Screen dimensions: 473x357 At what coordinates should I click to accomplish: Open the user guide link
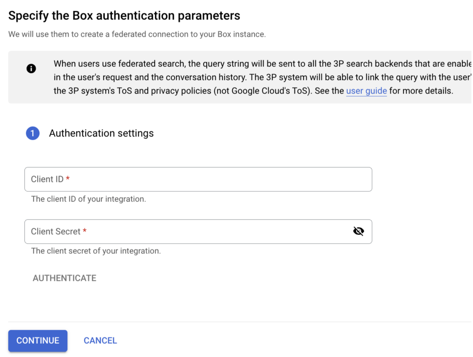coord(366,91)
